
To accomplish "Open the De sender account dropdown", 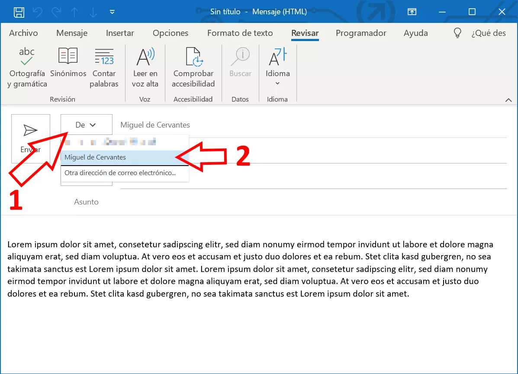I will (86, 125).
